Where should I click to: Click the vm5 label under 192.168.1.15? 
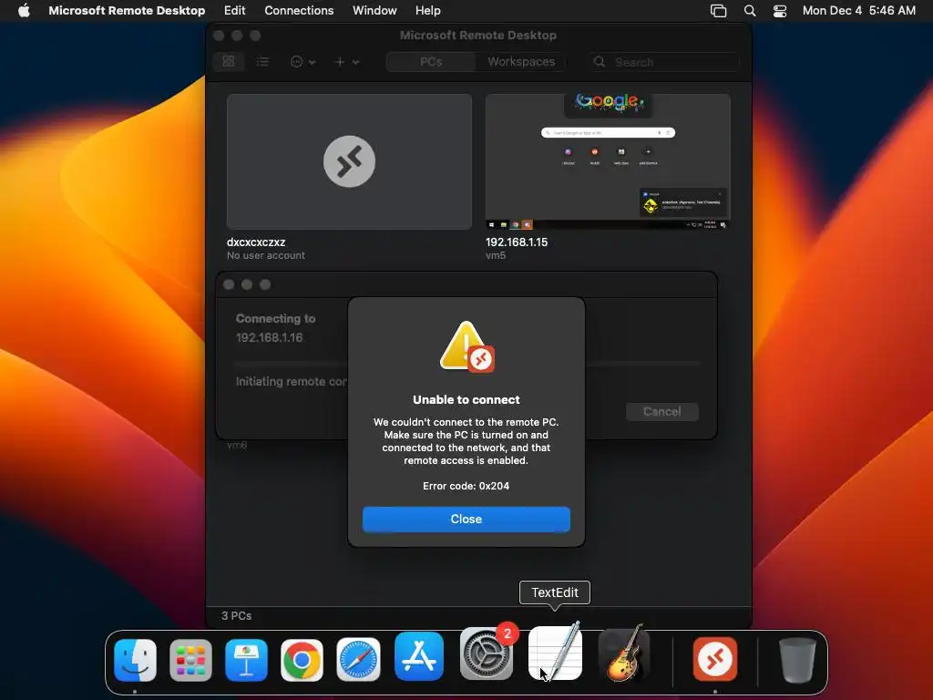tap(495, 255)
